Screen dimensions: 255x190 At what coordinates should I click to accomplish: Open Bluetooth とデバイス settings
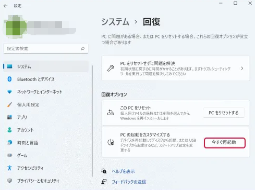click(x=46, y=79)
